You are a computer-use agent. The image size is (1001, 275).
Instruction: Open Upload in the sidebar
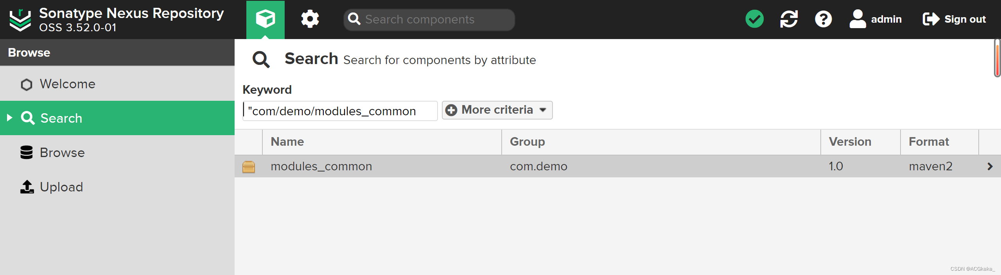[61, 187]
